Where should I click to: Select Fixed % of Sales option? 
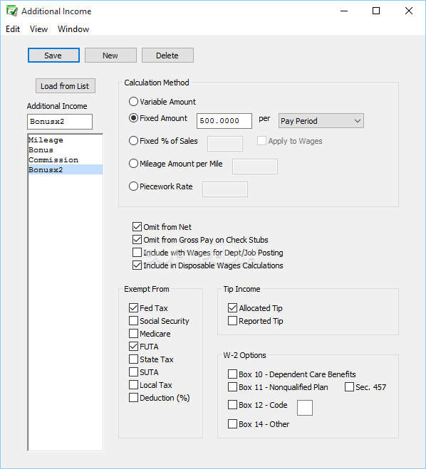pos(133,141)
